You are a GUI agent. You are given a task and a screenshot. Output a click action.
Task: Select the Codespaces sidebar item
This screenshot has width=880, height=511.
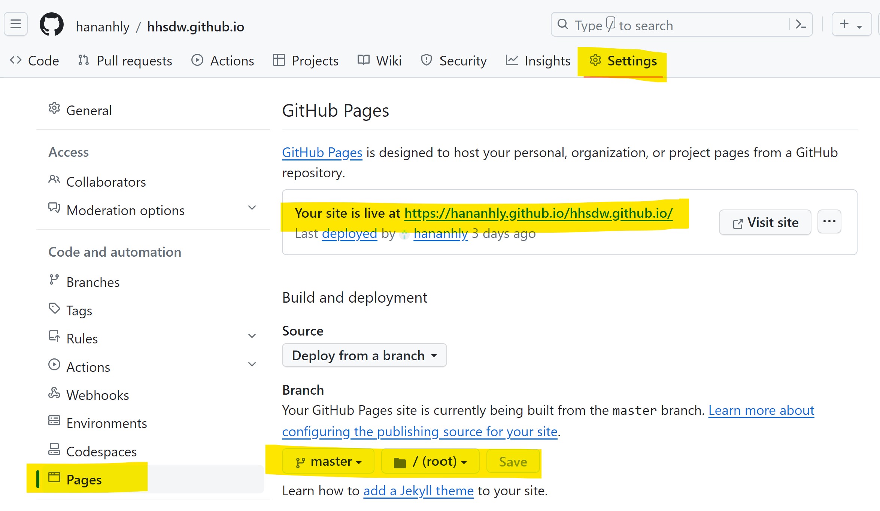tap(101, 452)
